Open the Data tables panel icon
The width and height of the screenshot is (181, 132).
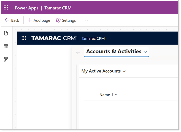coord(6,46)
